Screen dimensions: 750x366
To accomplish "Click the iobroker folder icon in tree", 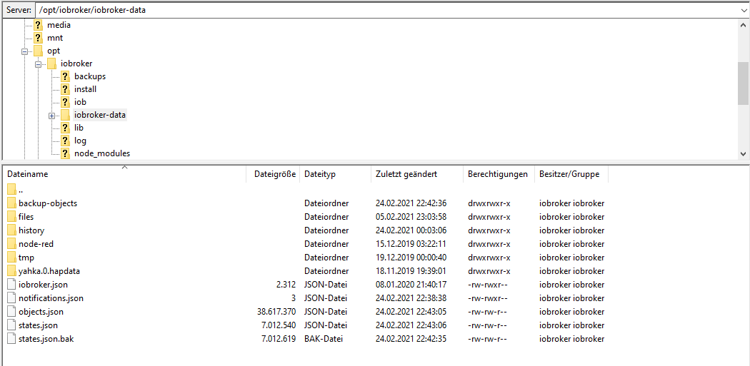I will click(x=51, y=63).
